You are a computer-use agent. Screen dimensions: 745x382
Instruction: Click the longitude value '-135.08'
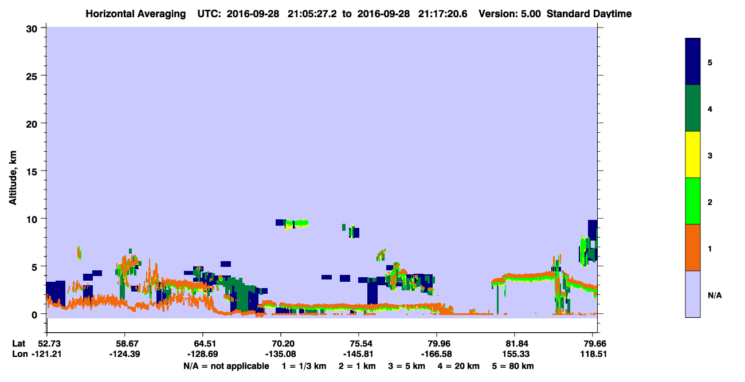point(281,353)
